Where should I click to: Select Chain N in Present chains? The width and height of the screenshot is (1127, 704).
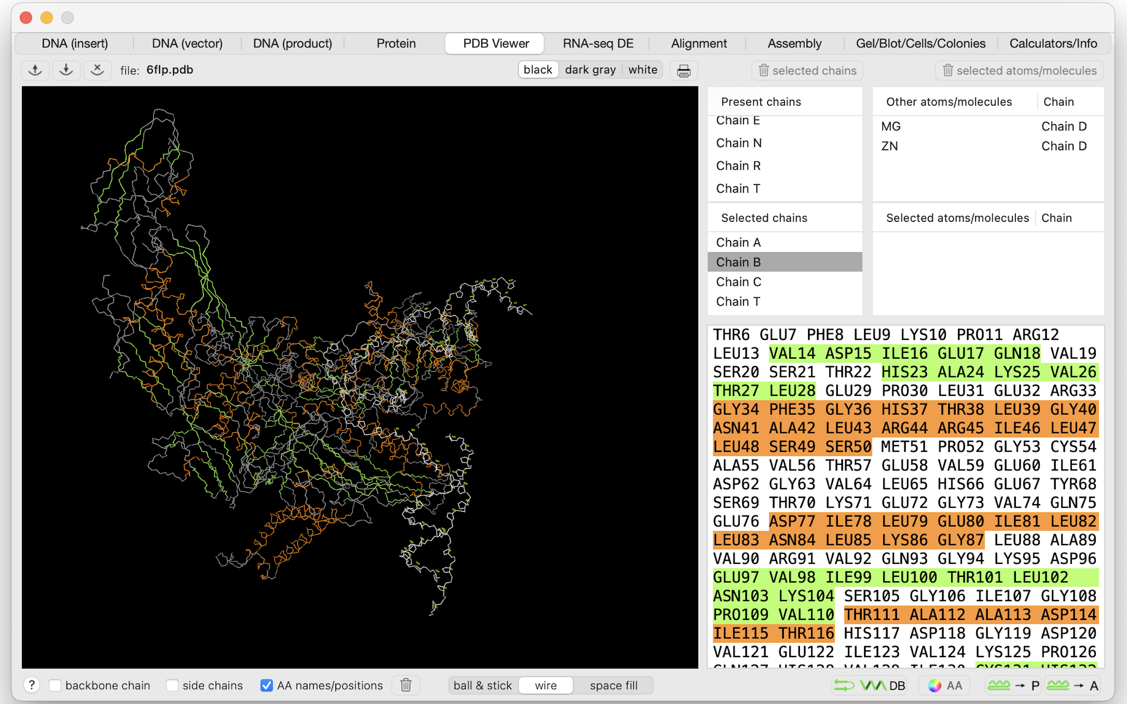point(785,143)
